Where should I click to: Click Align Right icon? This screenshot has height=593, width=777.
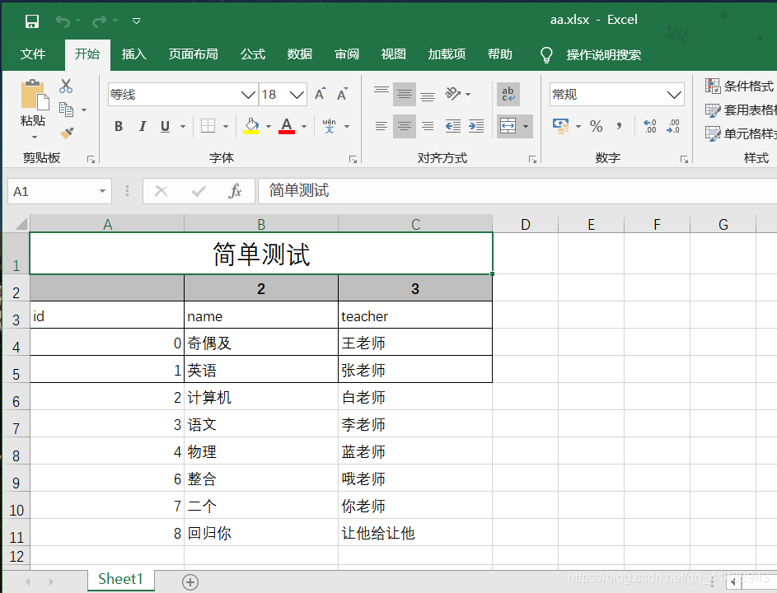(427, 126)
